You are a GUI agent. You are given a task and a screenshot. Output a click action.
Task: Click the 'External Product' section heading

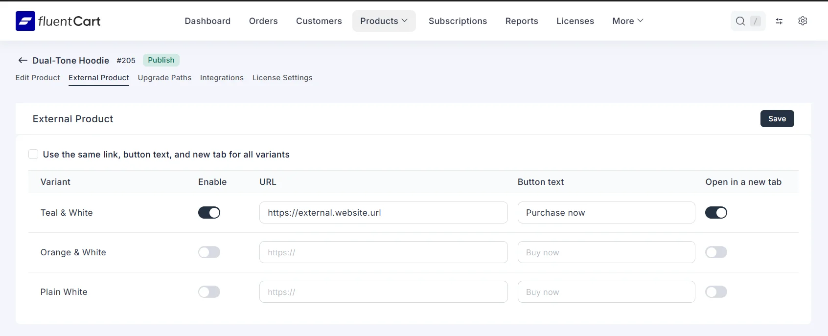point(73,119)
